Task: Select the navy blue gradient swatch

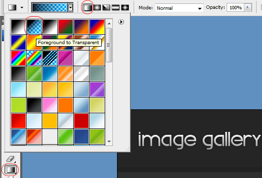Action: click(81, 136)
